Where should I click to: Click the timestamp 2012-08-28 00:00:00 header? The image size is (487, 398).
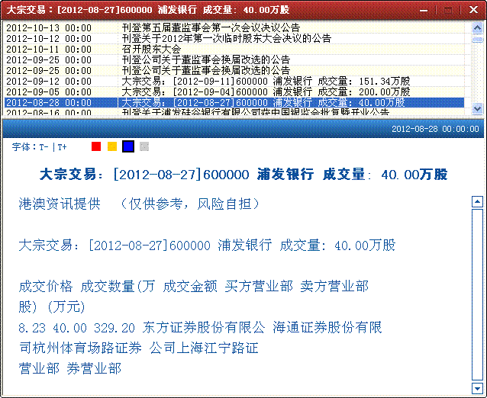tap(435, 129)
